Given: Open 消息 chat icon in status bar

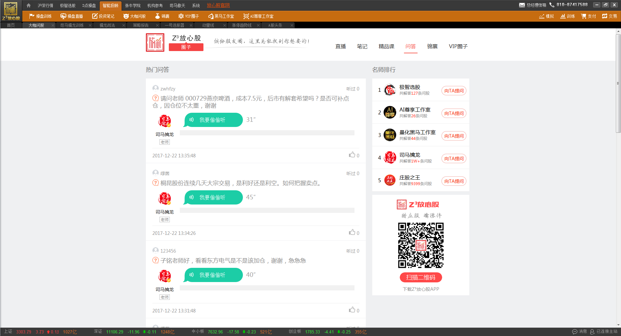Looking at the screenshot, I should click(575, 331).
